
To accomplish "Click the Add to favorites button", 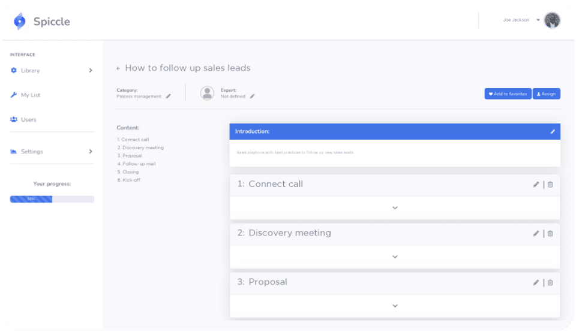I will pos(508,94).
